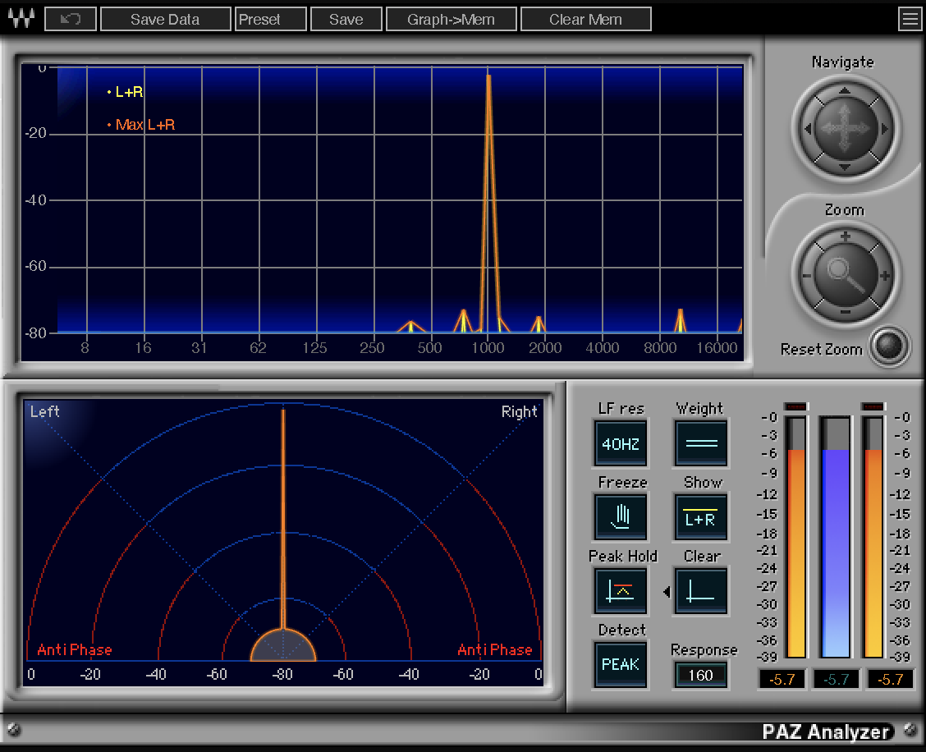Open the Preset menu
Image resolution: width=926 pixels, height=752 pixels.
[270, 19]
